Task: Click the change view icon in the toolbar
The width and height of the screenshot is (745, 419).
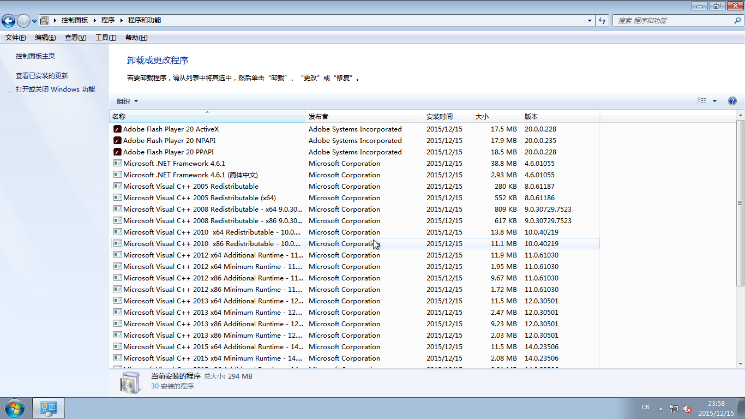Action: coord(702,101)
